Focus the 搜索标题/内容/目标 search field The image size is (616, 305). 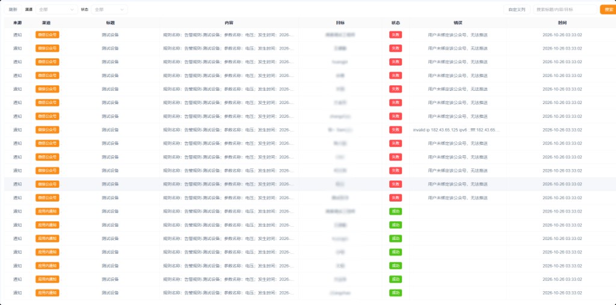[565, 10]
